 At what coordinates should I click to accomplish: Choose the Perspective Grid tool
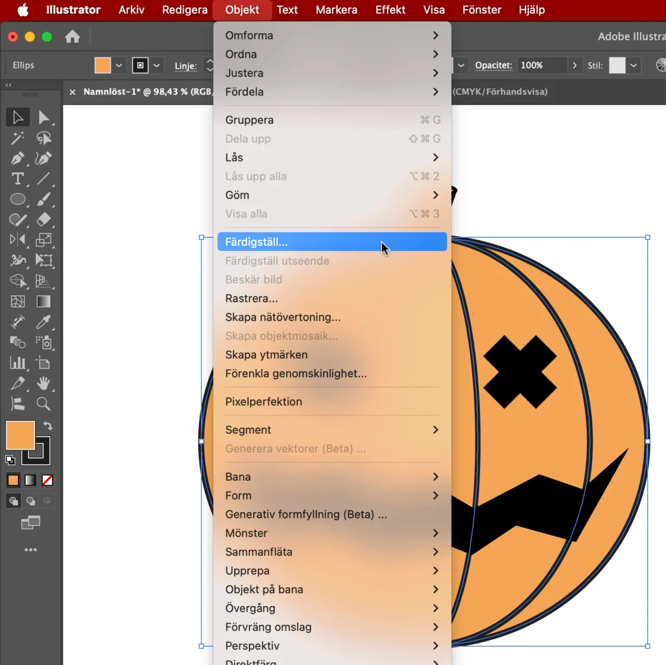point(44,281)
